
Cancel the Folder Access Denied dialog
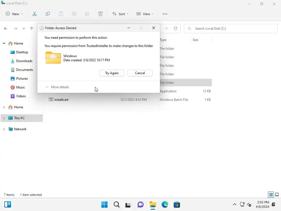(140, 73)
